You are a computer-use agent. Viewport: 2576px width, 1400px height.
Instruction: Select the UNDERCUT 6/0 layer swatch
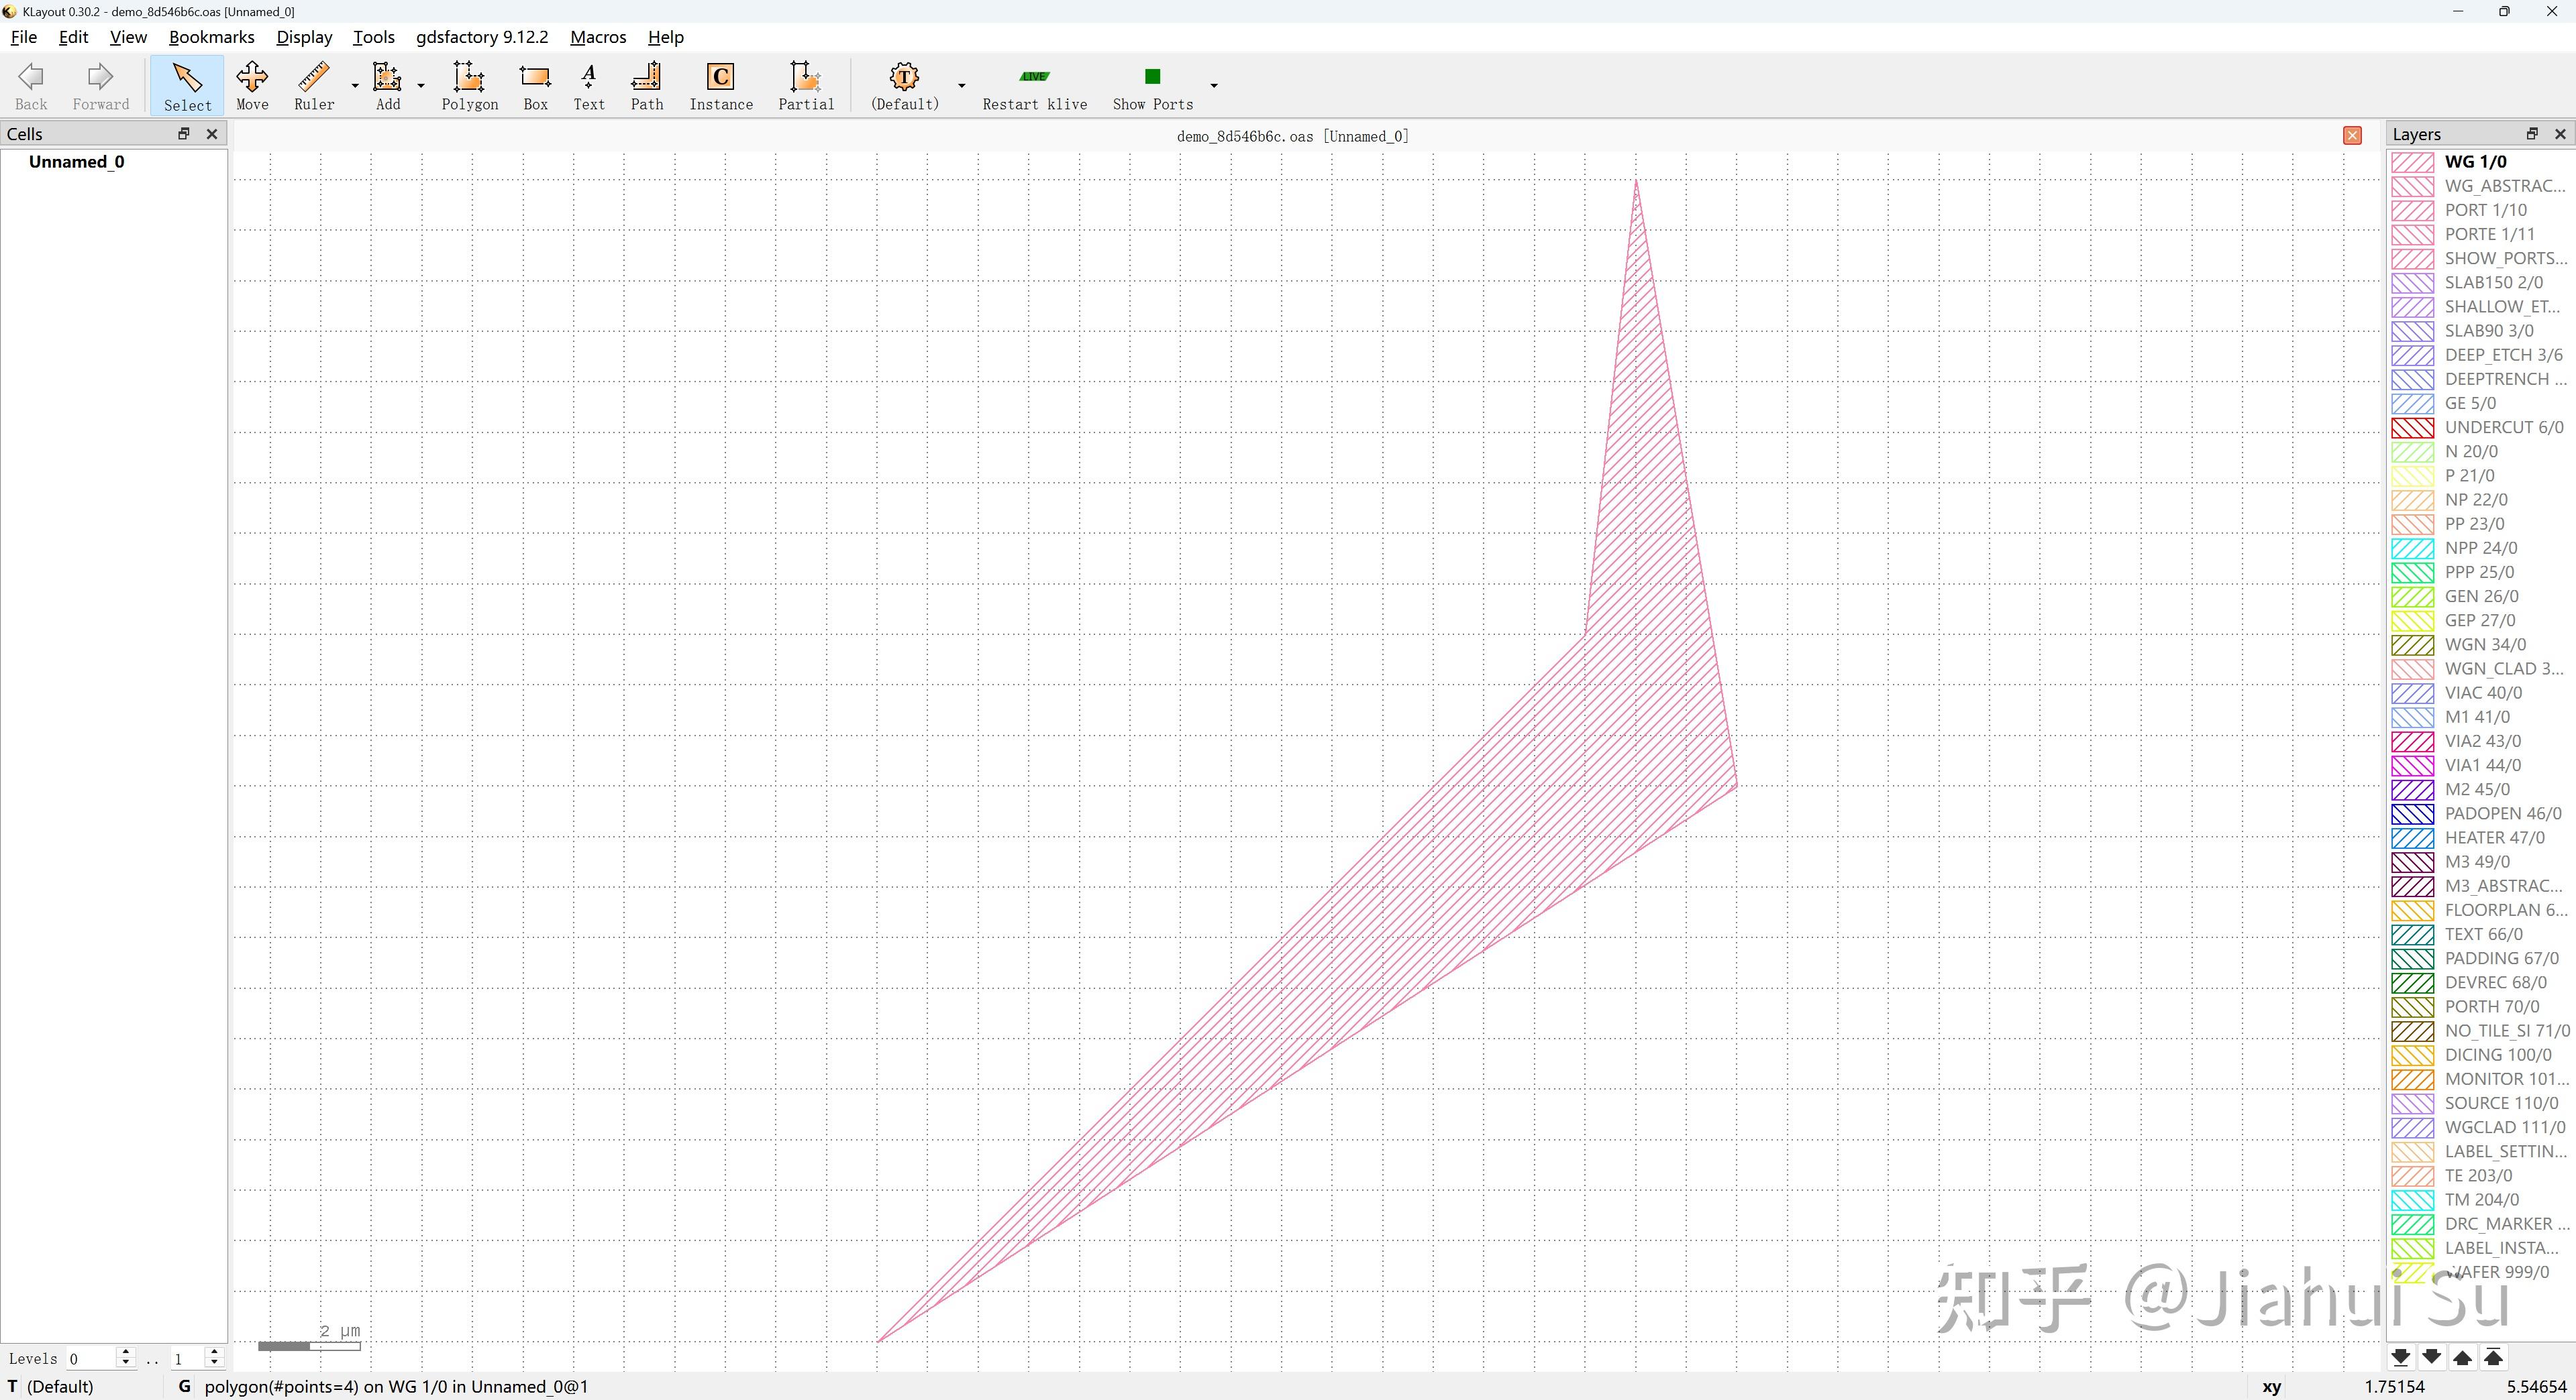tap(2412, 428)
